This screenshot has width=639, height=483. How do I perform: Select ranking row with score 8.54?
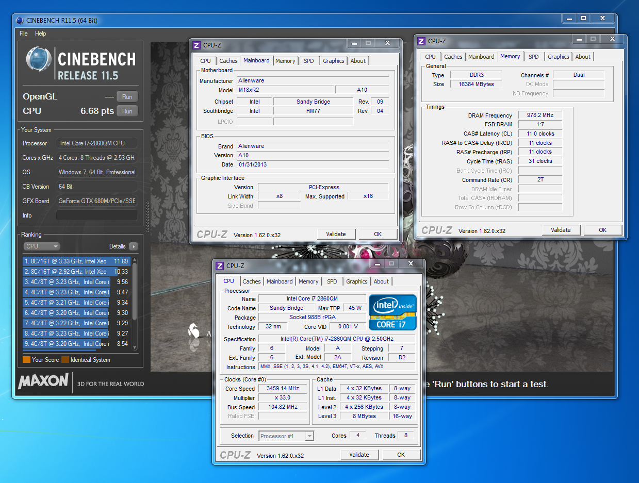pos(76,344)
